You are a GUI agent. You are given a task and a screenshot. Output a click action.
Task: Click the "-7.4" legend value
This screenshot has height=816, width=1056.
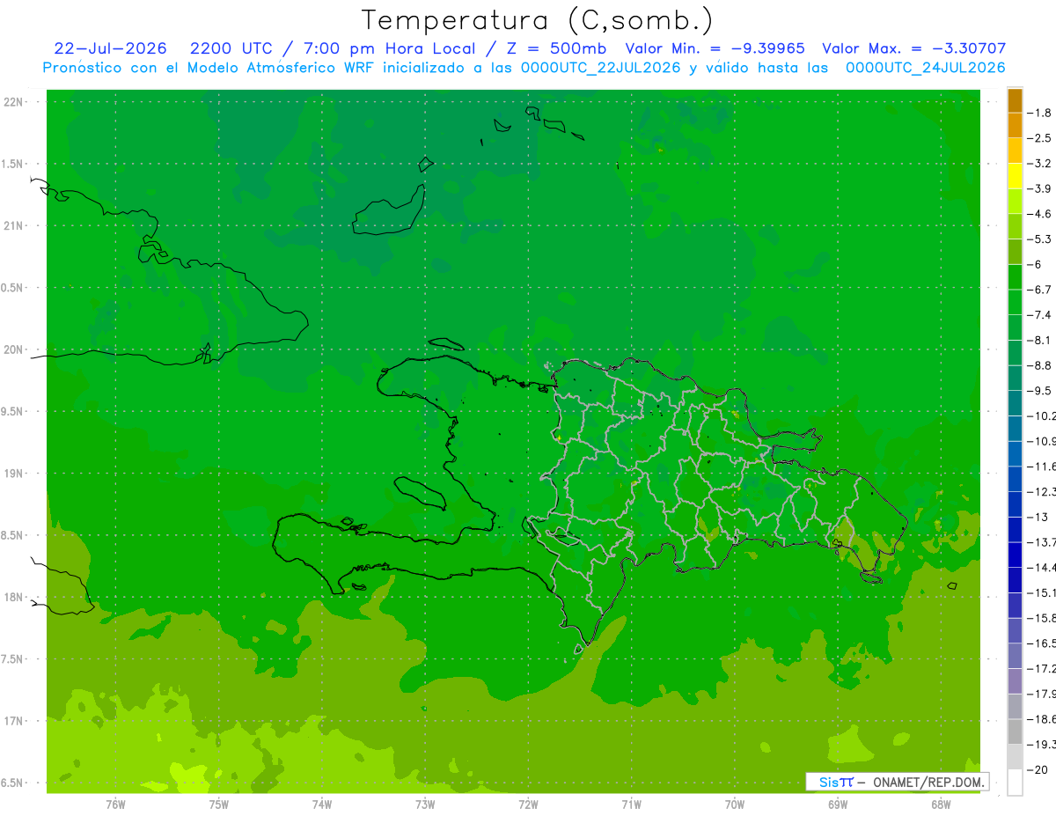[1040, 315]
